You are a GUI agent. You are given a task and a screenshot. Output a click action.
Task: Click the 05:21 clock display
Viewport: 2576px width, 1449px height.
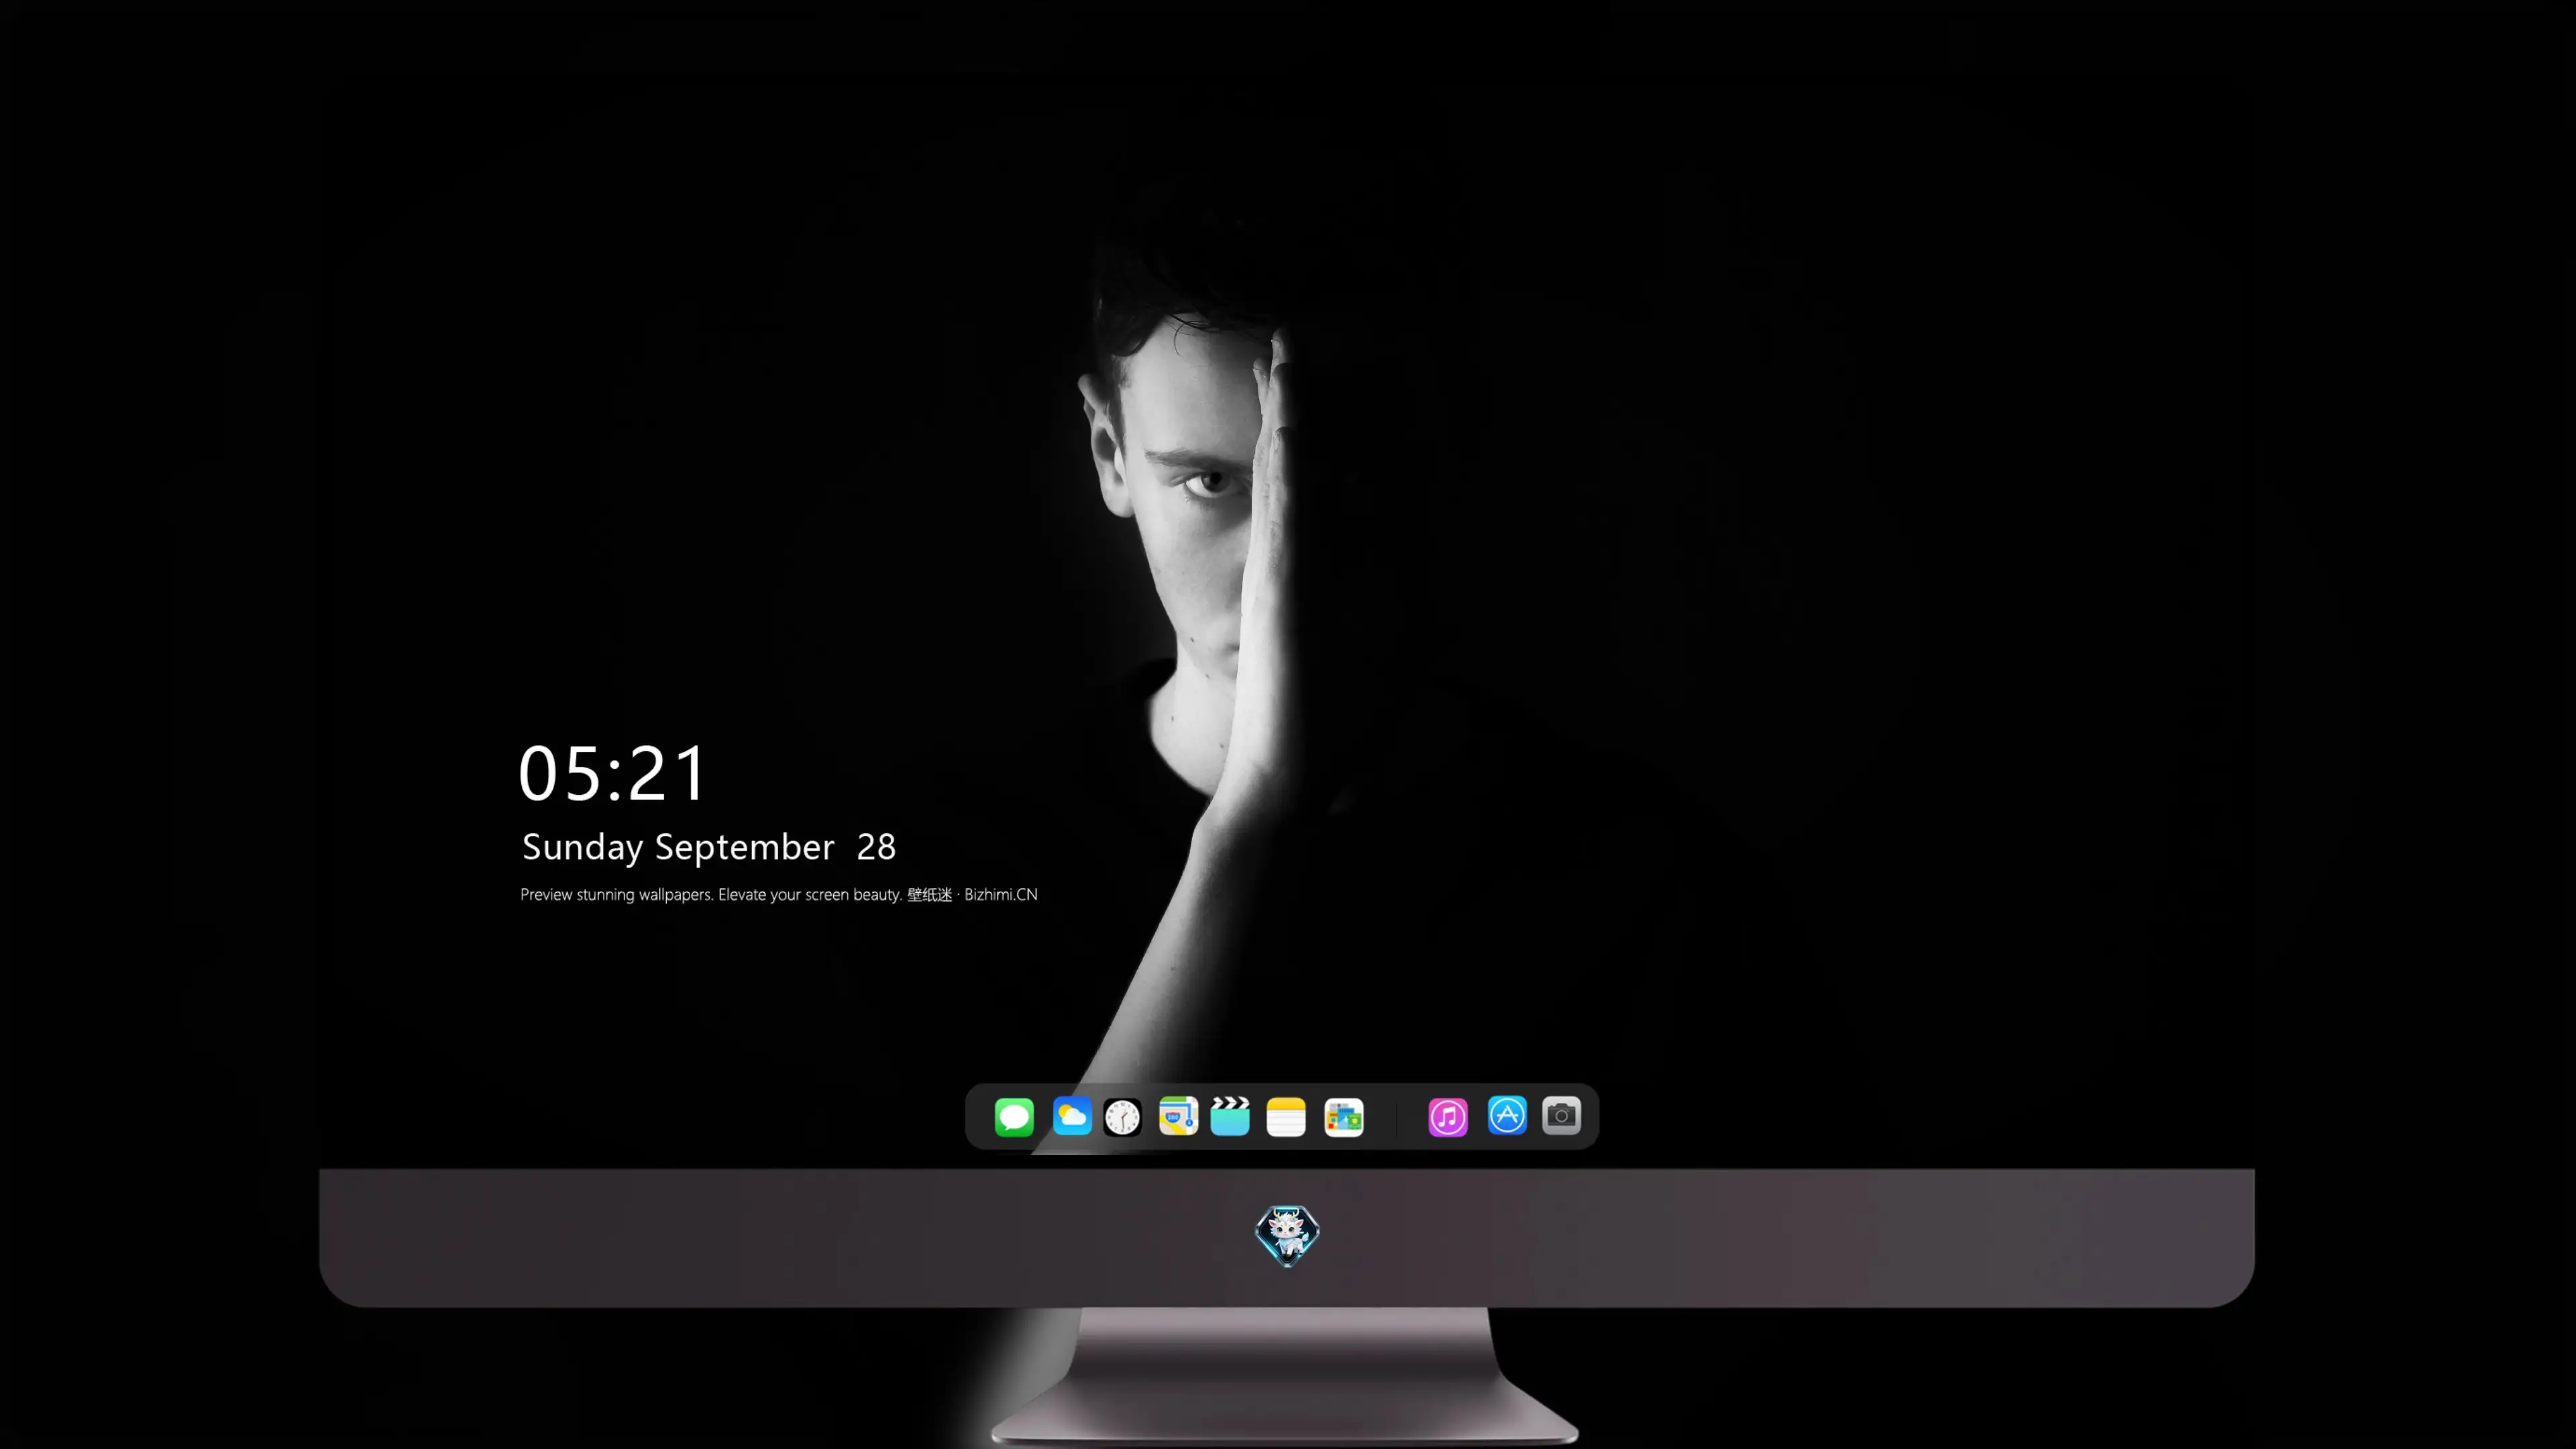(612, 773)
